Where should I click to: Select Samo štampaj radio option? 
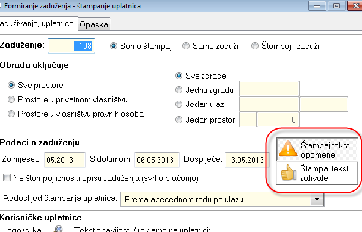point(114,46)
